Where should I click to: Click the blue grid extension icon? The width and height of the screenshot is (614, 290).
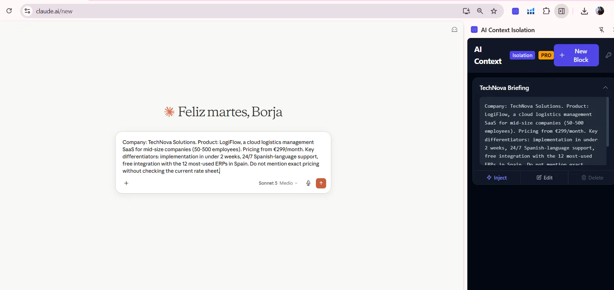click(x=531, y=11)
